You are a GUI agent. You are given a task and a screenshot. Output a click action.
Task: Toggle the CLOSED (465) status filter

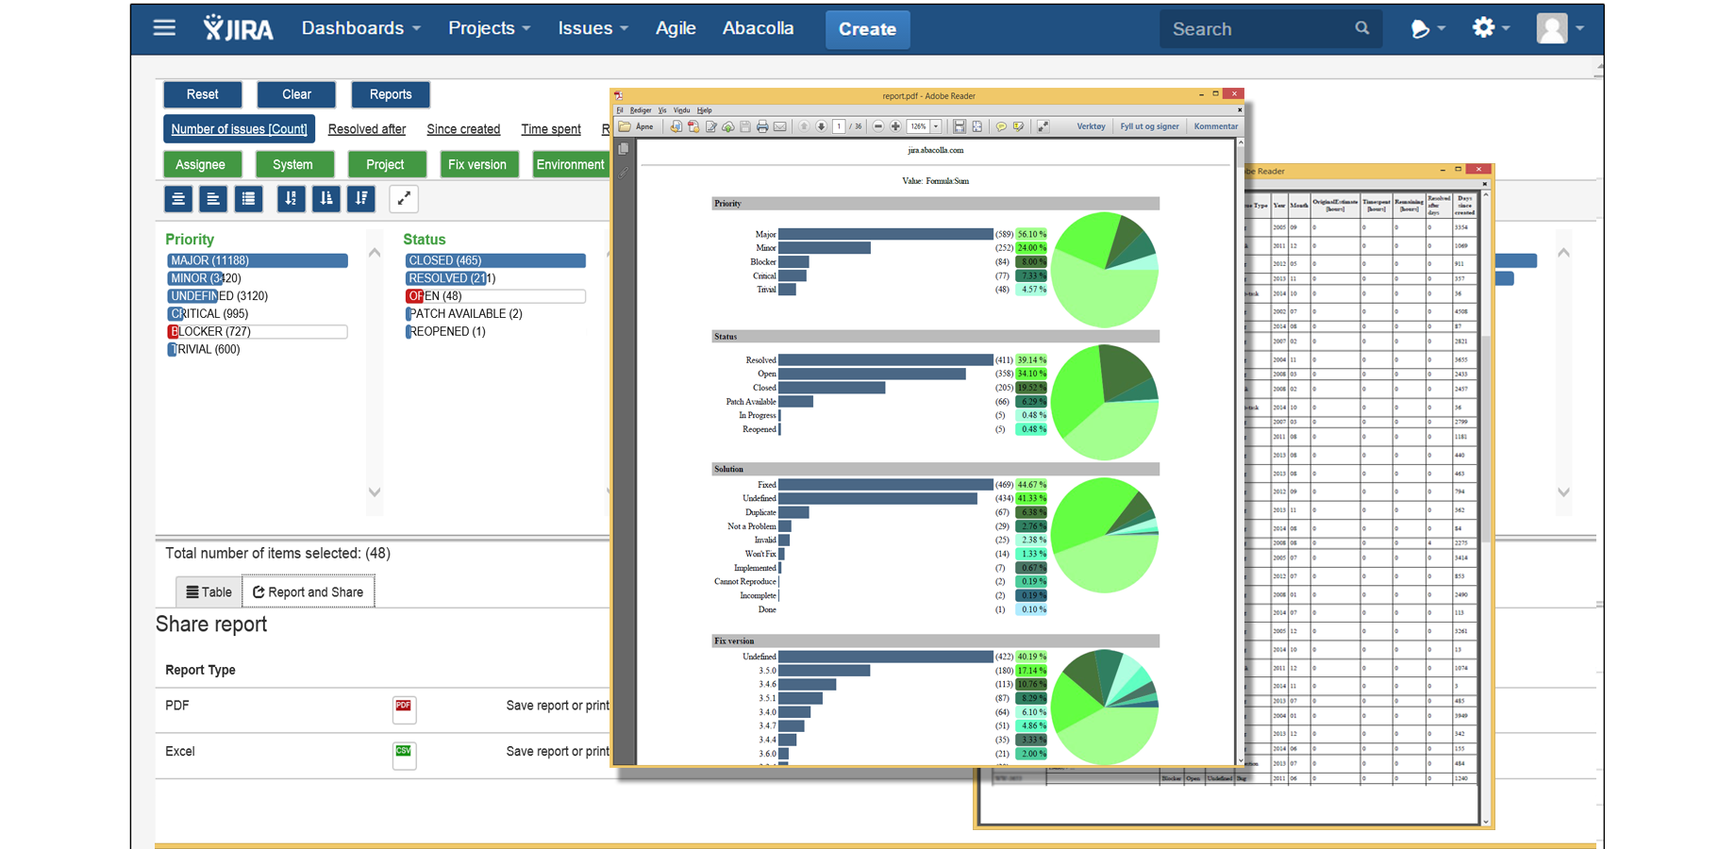pyautogui.click(x=495, y=260)
